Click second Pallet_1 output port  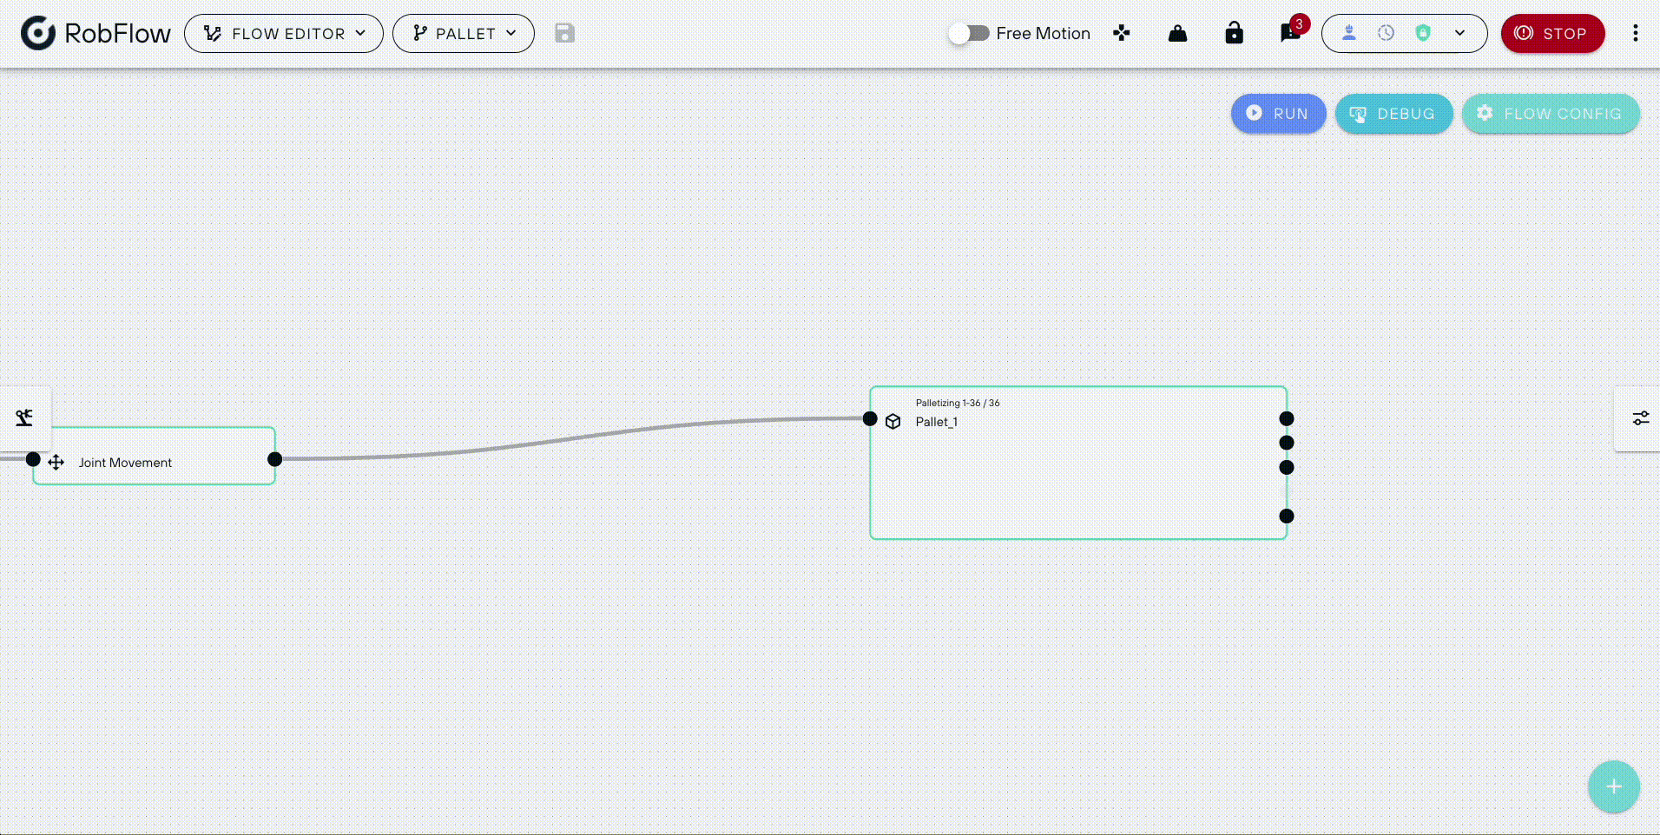[x=1287, y=443]
